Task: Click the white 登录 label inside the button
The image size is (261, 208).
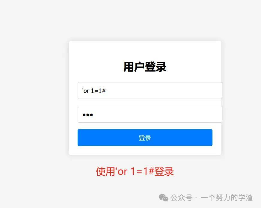Action: (x=145, y=138)
